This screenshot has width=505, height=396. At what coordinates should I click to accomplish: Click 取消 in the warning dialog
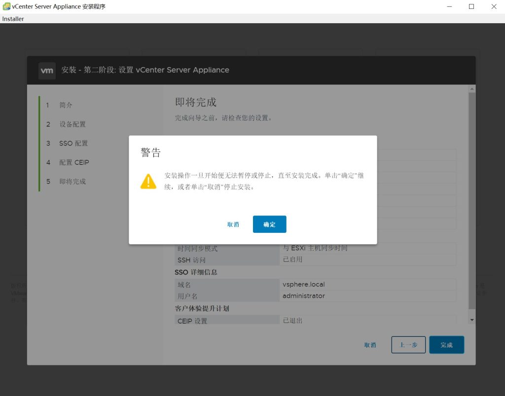[x=233, y=224]
